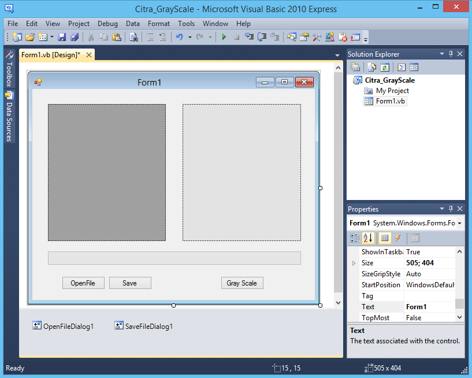Screen dimensions: 472x378
Task: Click the Step Over debug icon
Action: (262, 37)
